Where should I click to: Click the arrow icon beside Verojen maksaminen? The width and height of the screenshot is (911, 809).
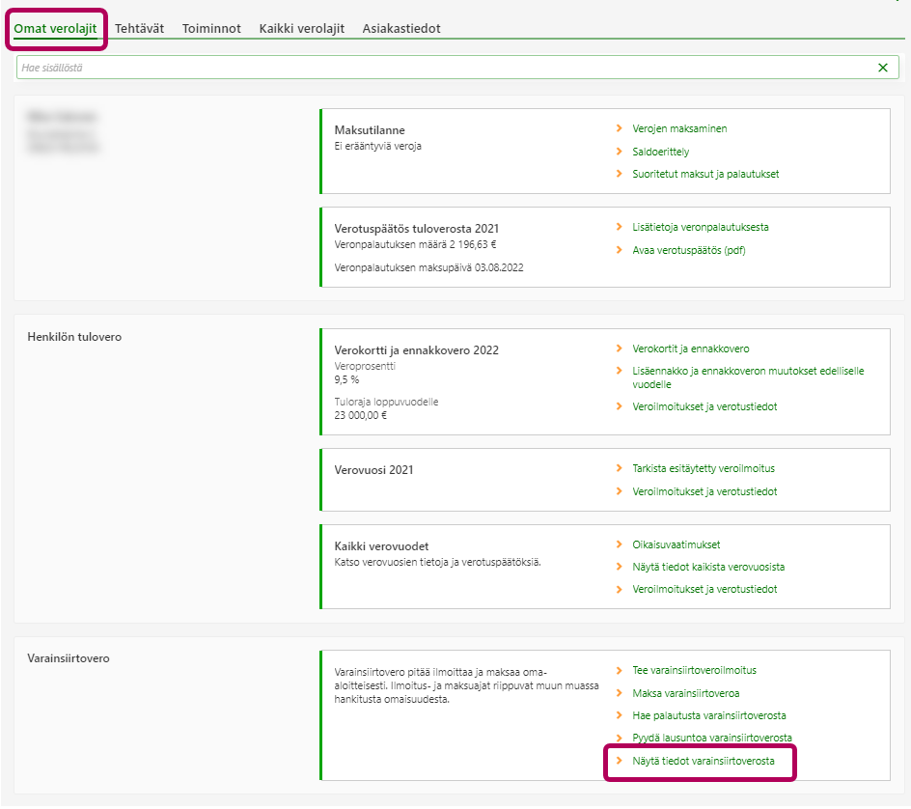[x=620, y=128]
